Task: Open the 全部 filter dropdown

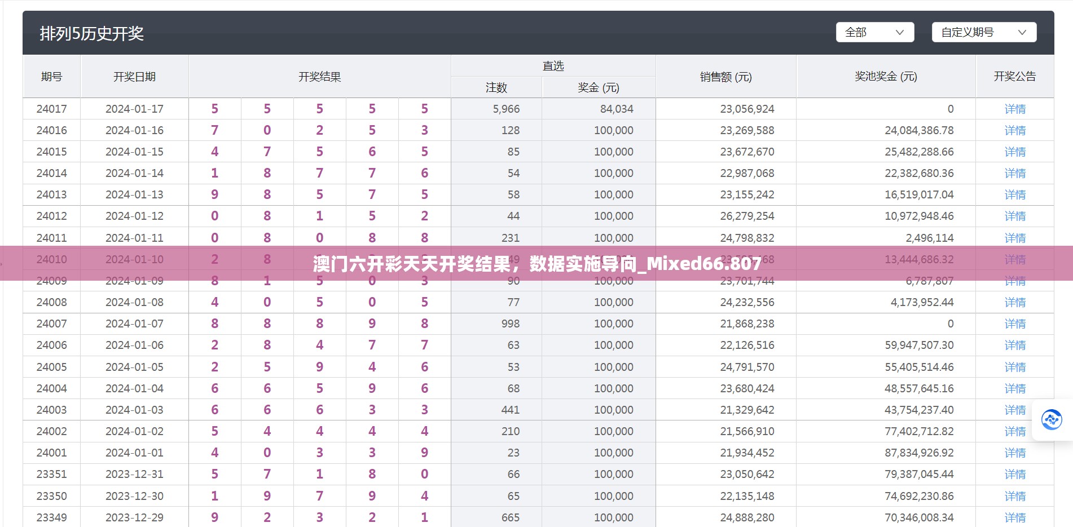Action: point(874,32)
